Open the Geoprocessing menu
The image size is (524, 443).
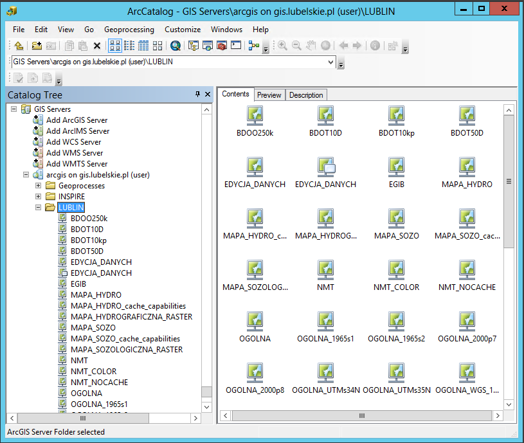(129, 30)
